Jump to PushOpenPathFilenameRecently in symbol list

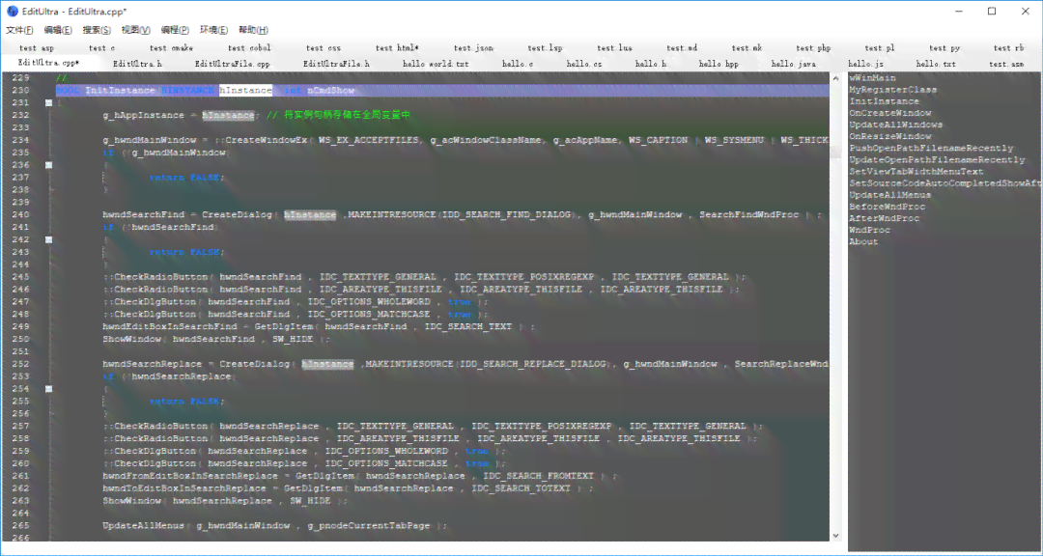pyautogui.click(x=931, y=149)
